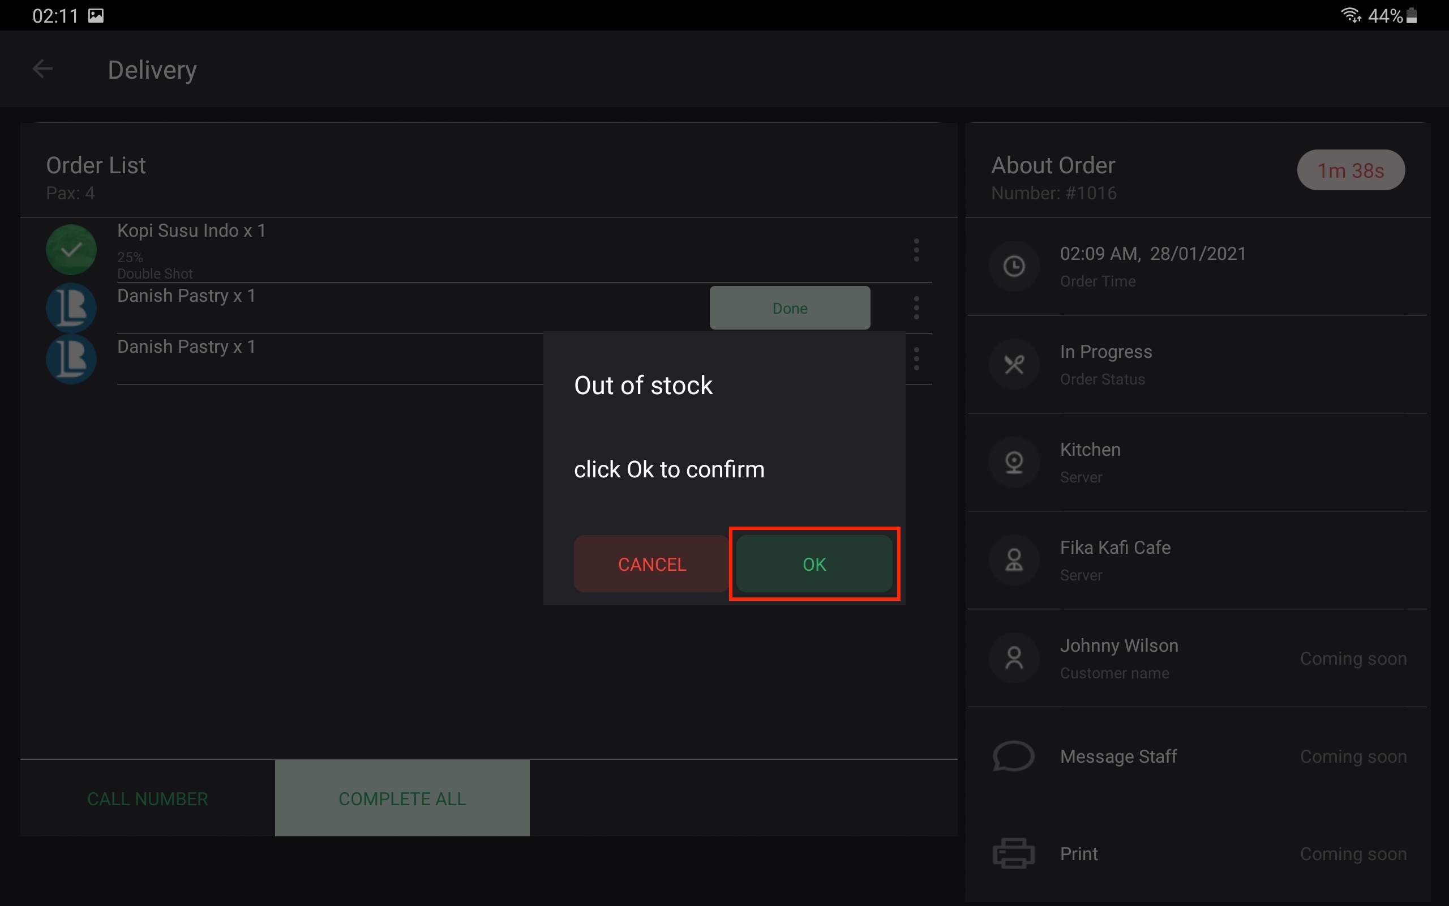Click the clock icon beside Order Time
Screen dimensions: 1449x906
coord(1014,266)
